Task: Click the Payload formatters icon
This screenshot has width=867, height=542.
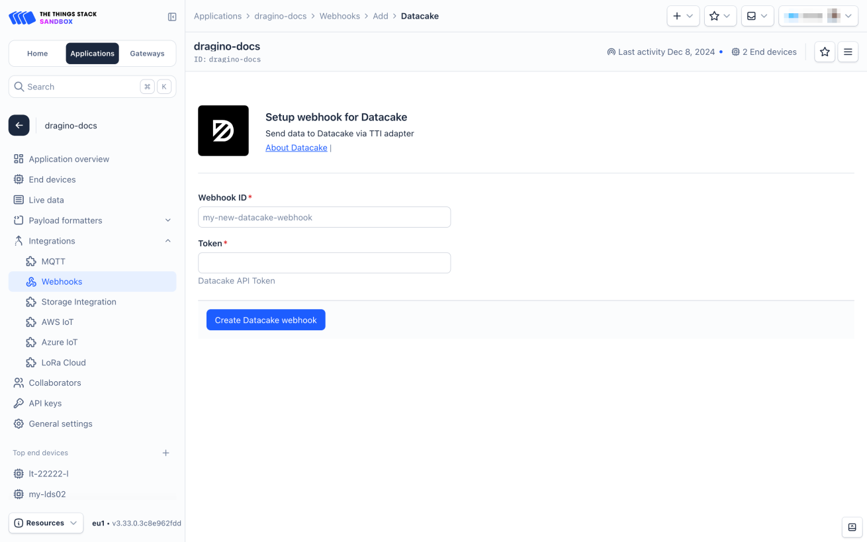Action: pos(19,220)
